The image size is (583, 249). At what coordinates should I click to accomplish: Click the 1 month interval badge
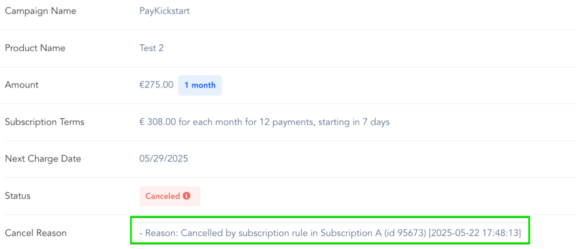[x=200, y=85]
